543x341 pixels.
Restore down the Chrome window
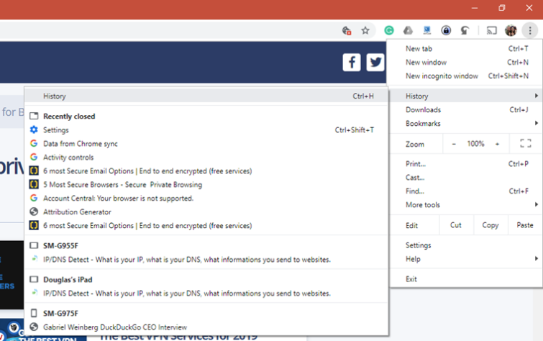[x=502, y=8]
